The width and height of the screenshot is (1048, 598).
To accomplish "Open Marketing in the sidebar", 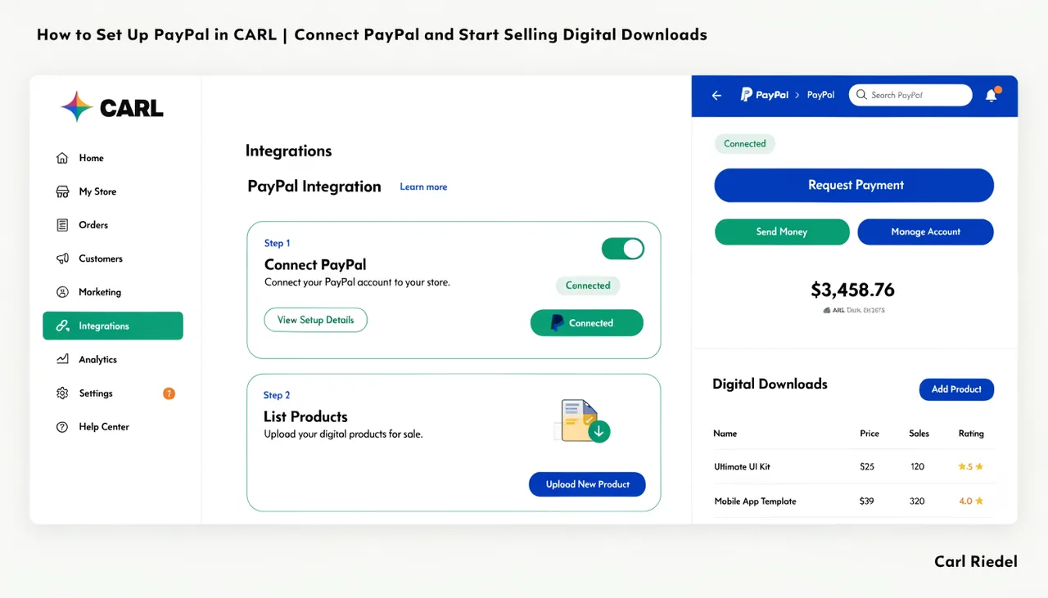I will pos(113,292).
